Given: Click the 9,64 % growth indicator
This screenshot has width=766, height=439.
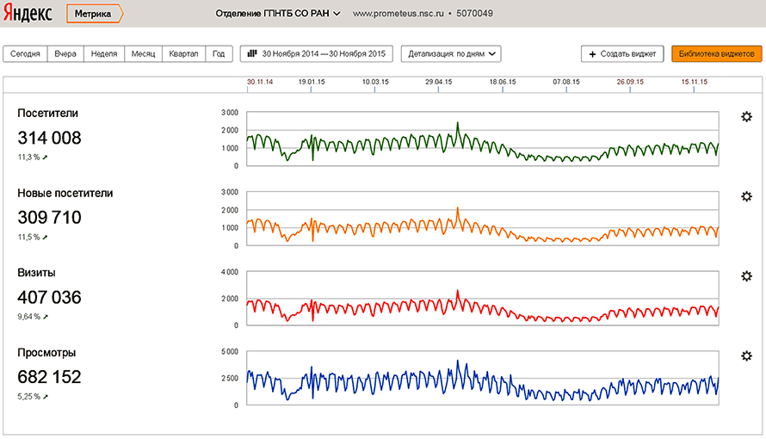Looking at the screenshot, I should point(33,317).
